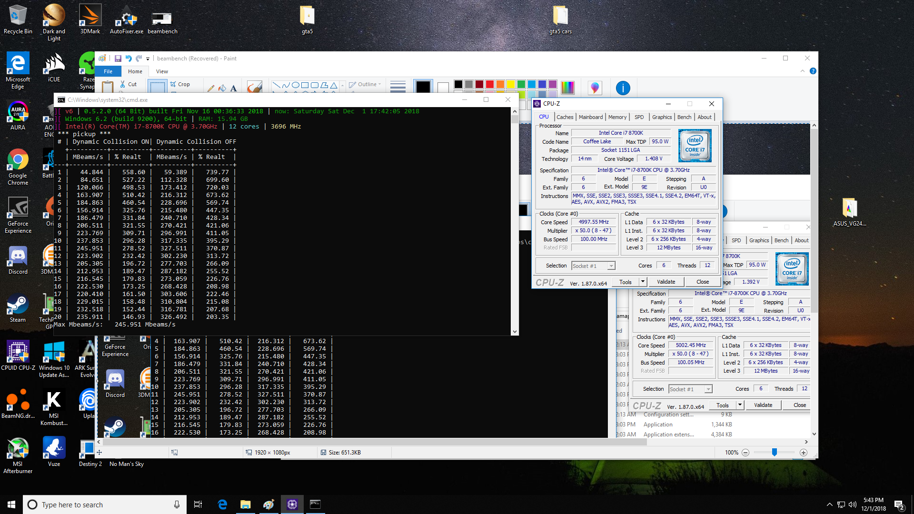Select the Color 2 white box in Paint
The image size is (914, 514).
pos(443,87)
